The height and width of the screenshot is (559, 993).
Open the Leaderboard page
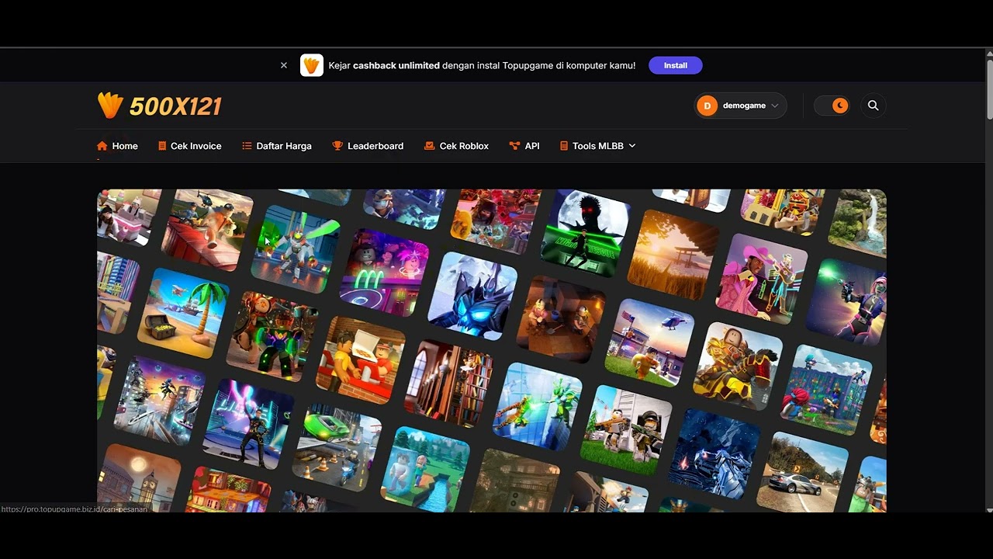coord(368,146)
